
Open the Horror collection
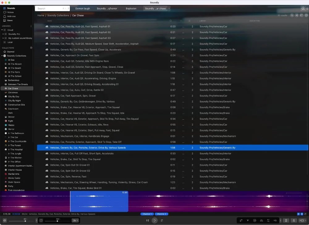coord(11,129)
